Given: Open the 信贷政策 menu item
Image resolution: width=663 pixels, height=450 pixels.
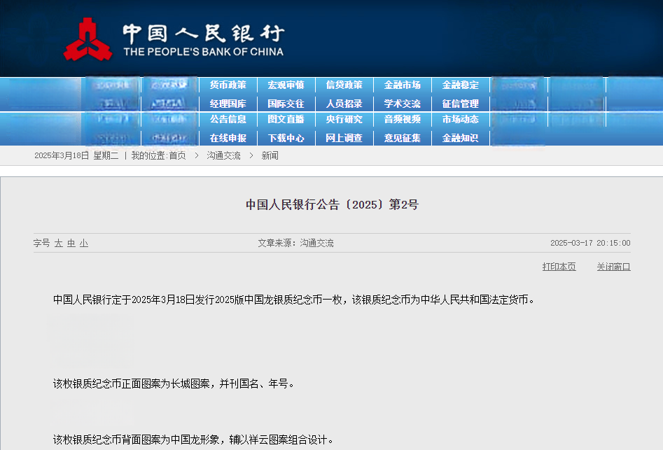Looking at the screenshot, I should 344,85.
